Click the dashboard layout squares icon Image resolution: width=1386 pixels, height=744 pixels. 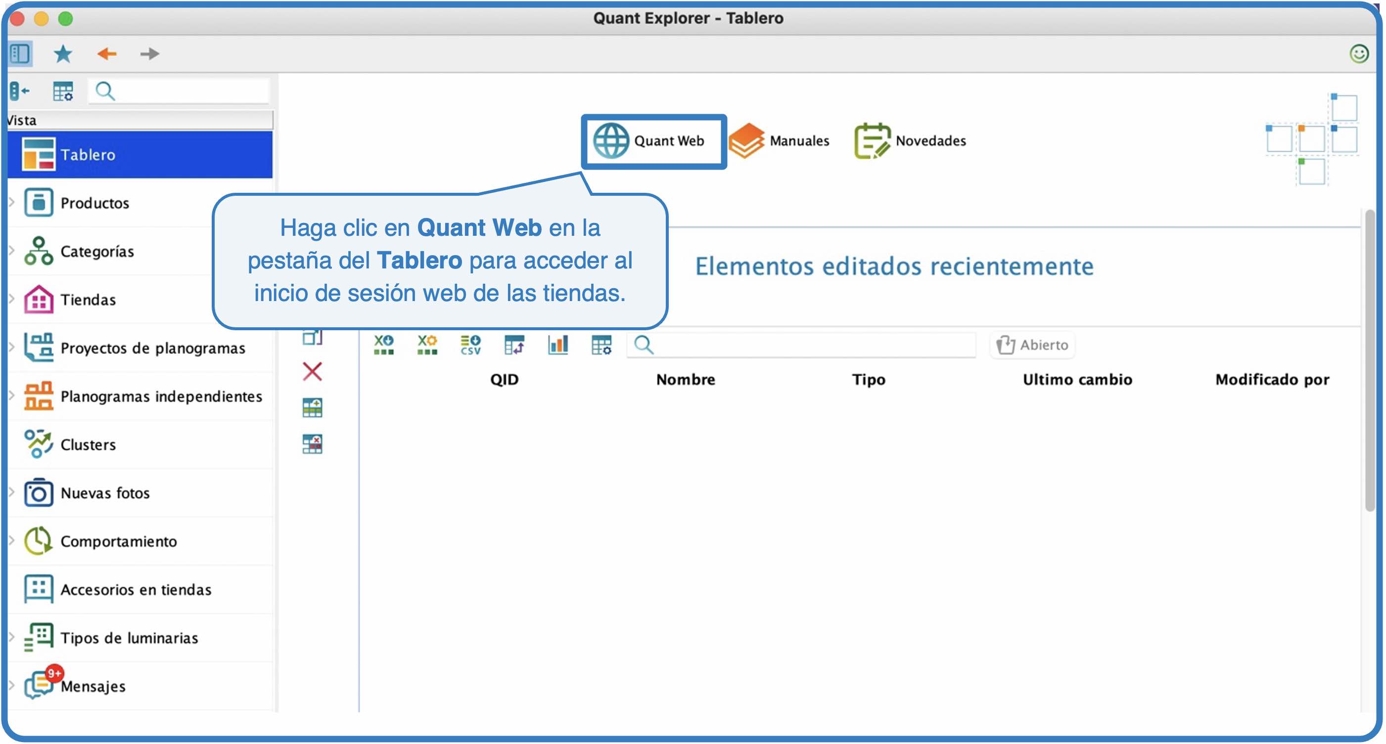tap(1312, 139)
